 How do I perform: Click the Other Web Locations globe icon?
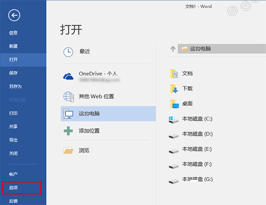pos(68,96)
